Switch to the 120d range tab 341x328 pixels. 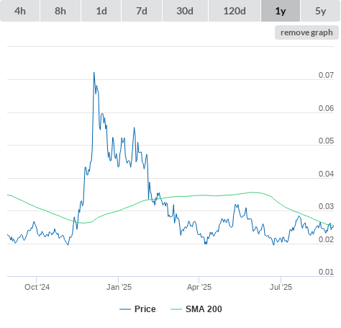tap(235, 11)
